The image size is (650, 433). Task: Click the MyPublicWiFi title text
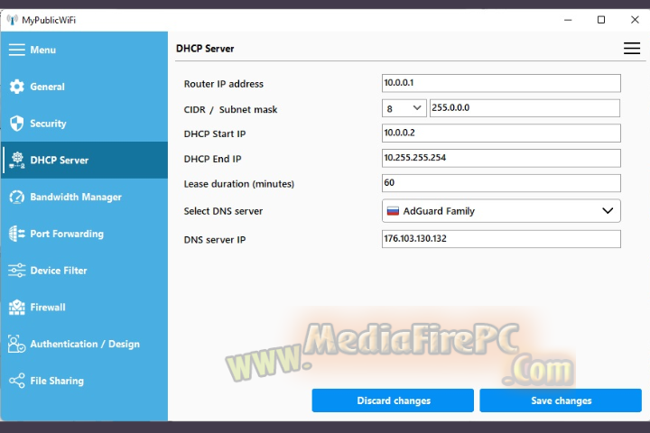click(49, 20)
